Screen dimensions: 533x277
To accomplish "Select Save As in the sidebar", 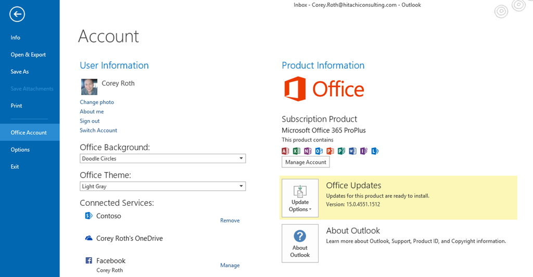I will (20, 72).
